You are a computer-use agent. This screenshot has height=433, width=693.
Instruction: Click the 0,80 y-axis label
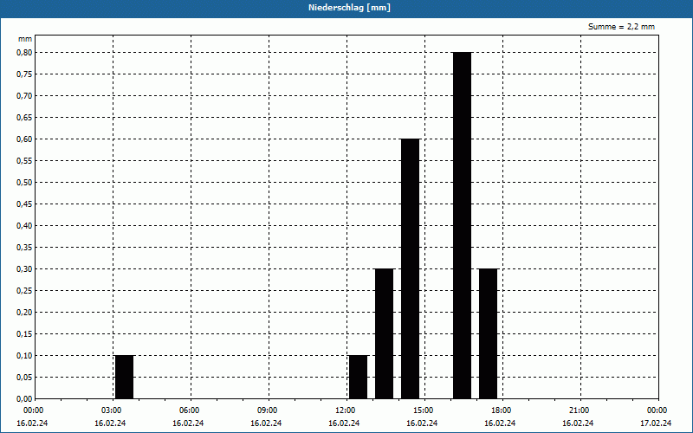pos(24,53)
